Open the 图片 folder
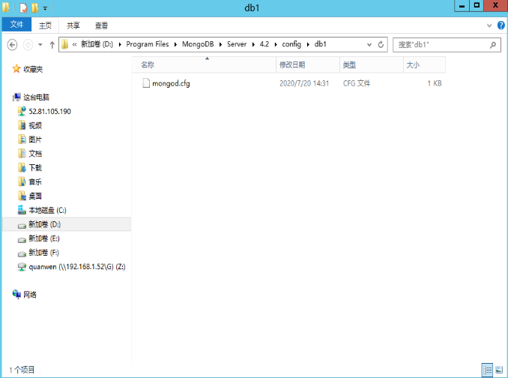The image size is (508, 378). tap(35, 139)
